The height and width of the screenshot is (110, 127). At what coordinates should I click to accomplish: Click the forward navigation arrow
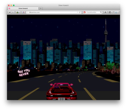(13, 12)
